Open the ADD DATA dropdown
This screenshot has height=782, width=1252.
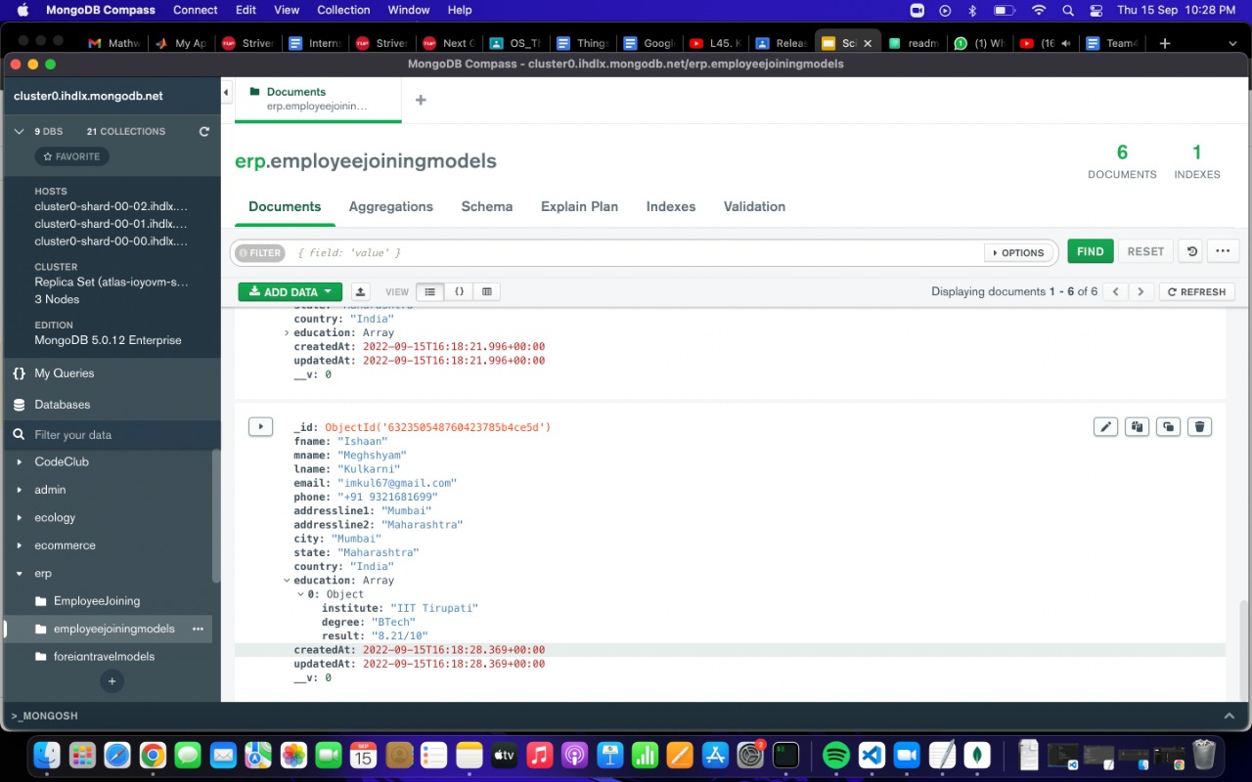click(290, 291)
